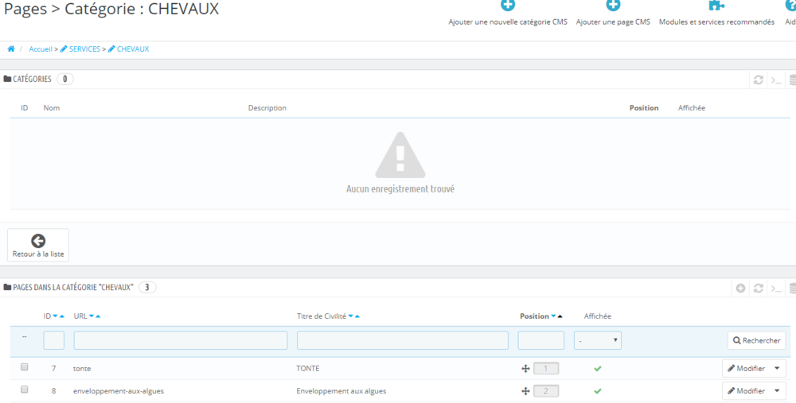Click the pencil icon beside CHEVAUX breadcrumb

point(111,49)
